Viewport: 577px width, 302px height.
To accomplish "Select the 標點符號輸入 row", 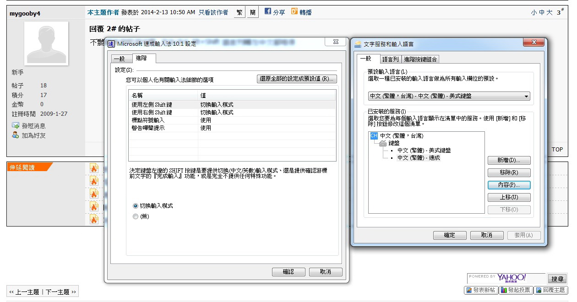I will coord(232,120).
